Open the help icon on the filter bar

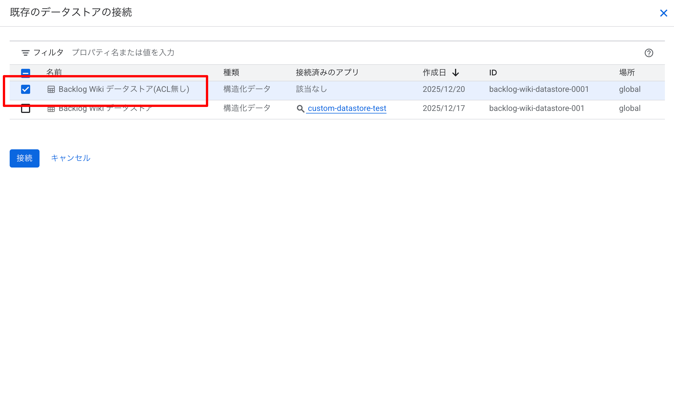(649, 53)
